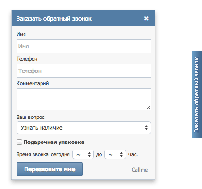This screenshot has width=202, height=189.
Task: Click the Время звонка сегодня label
Action: click(x=43, y=154)
